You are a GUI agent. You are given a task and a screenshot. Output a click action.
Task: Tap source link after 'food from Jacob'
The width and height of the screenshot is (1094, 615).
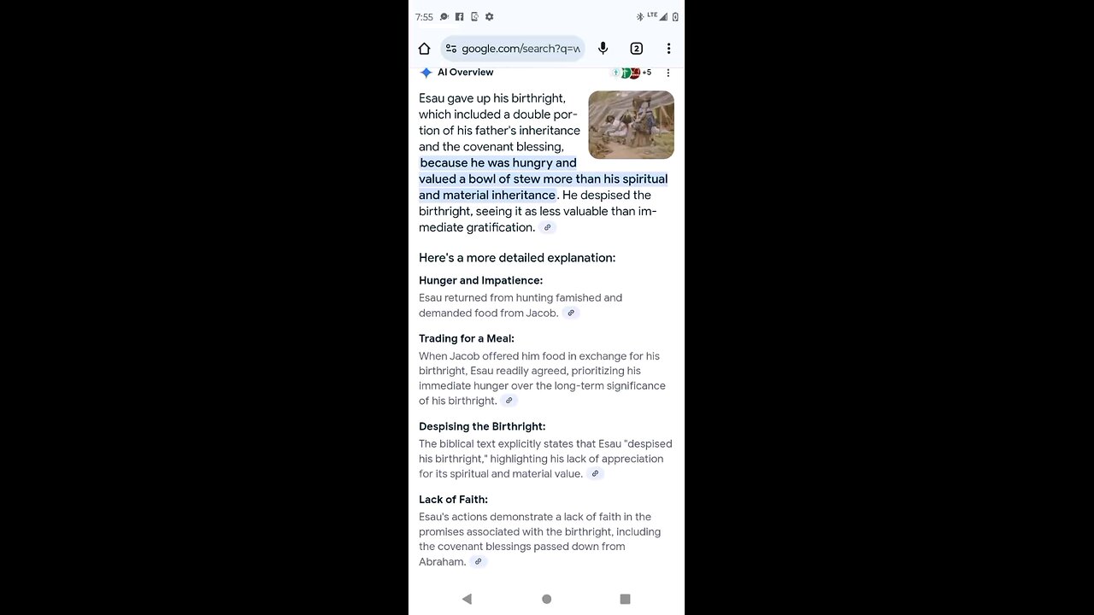571,313
